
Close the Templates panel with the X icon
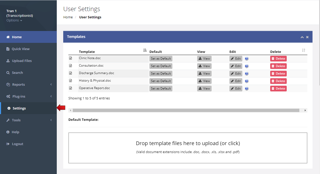[307, 37]
